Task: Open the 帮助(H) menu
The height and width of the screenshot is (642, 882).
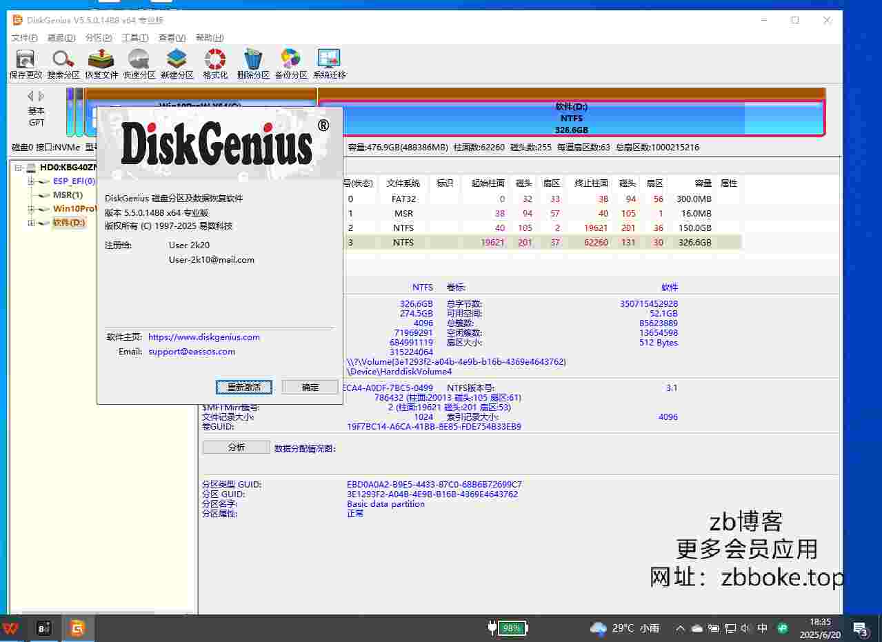Action: click(210, 38)
